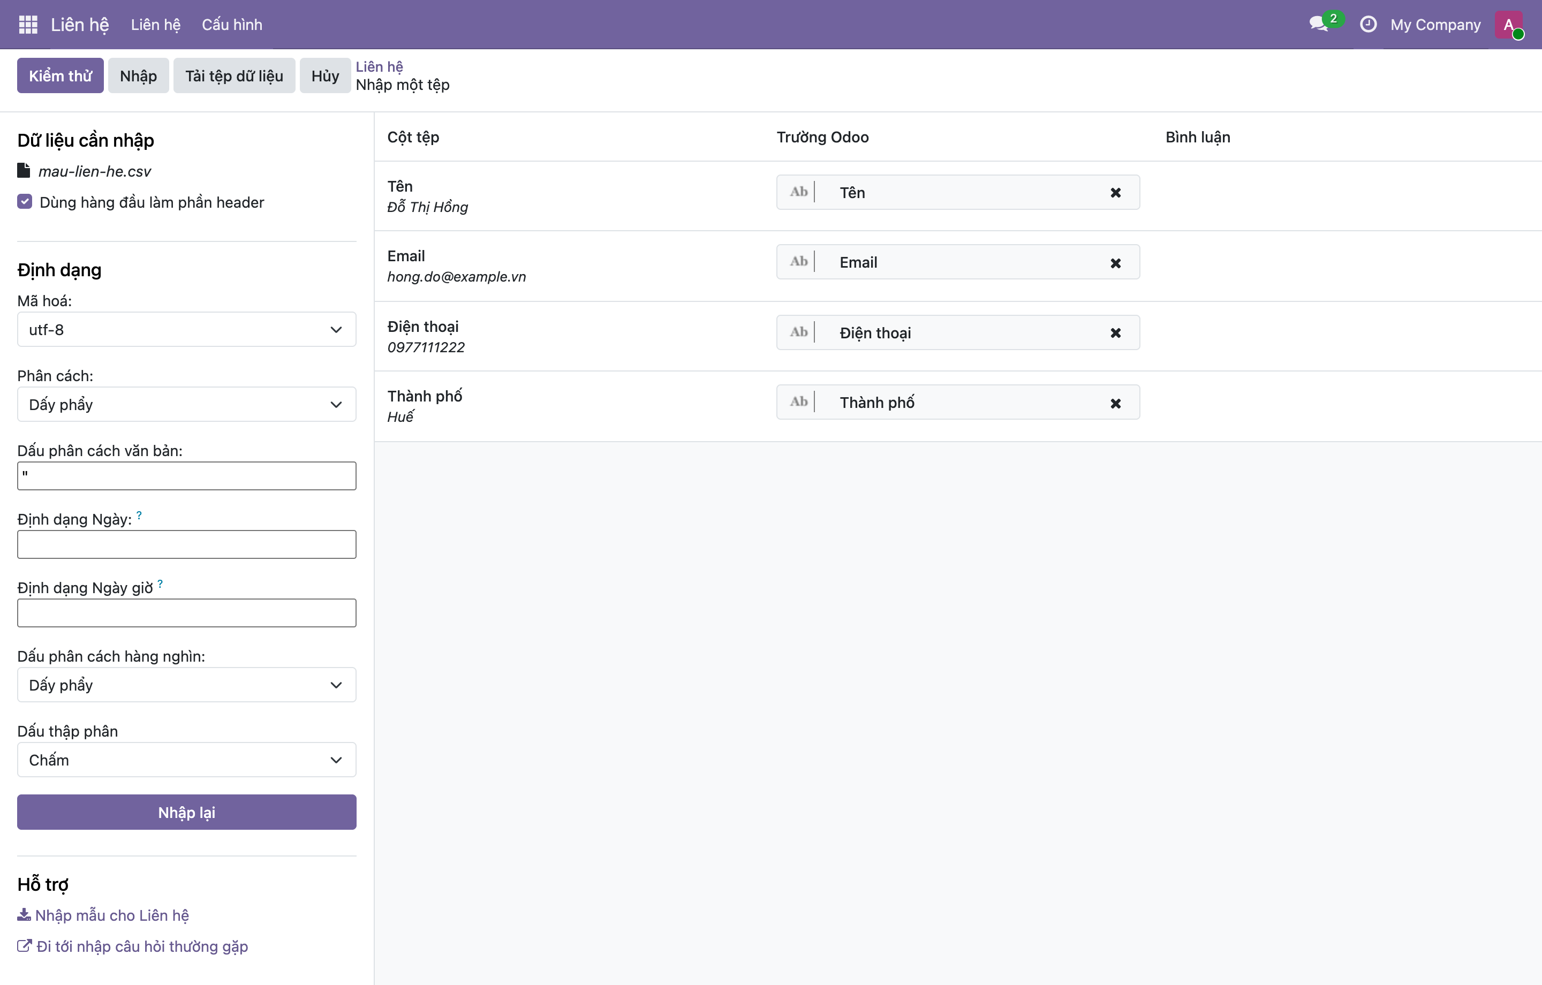Go back via Liên hệ breadcrumb

tap(379, 66)
